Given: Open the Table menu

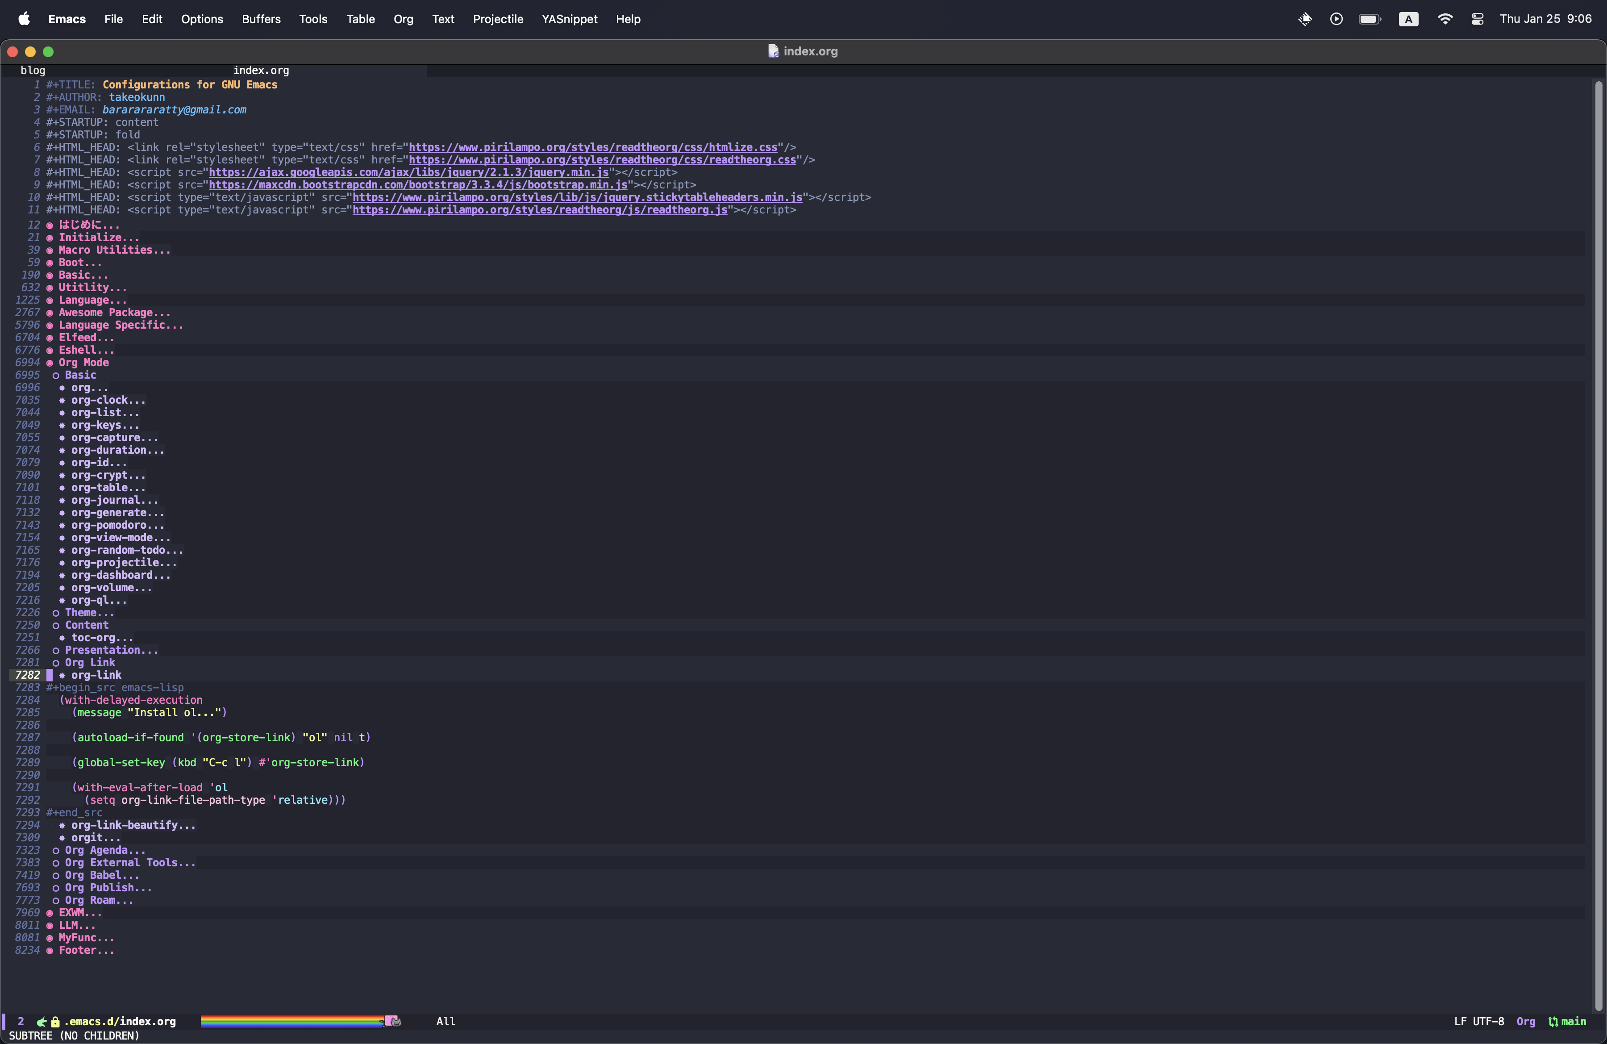Looking at the screenshot, I should tap(361, 19).
